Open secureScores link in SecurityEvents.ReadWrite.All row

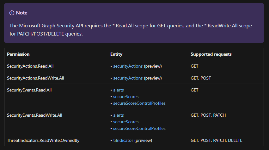(x=126, y=122)
